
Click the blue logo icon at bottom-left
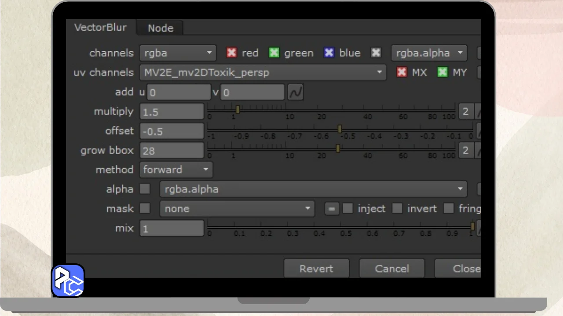(68, 281)
